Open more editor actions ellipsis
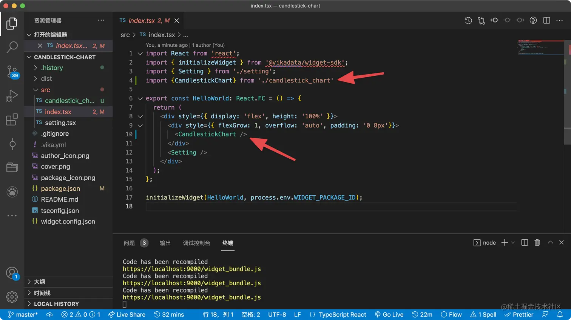 pos(560,20)
